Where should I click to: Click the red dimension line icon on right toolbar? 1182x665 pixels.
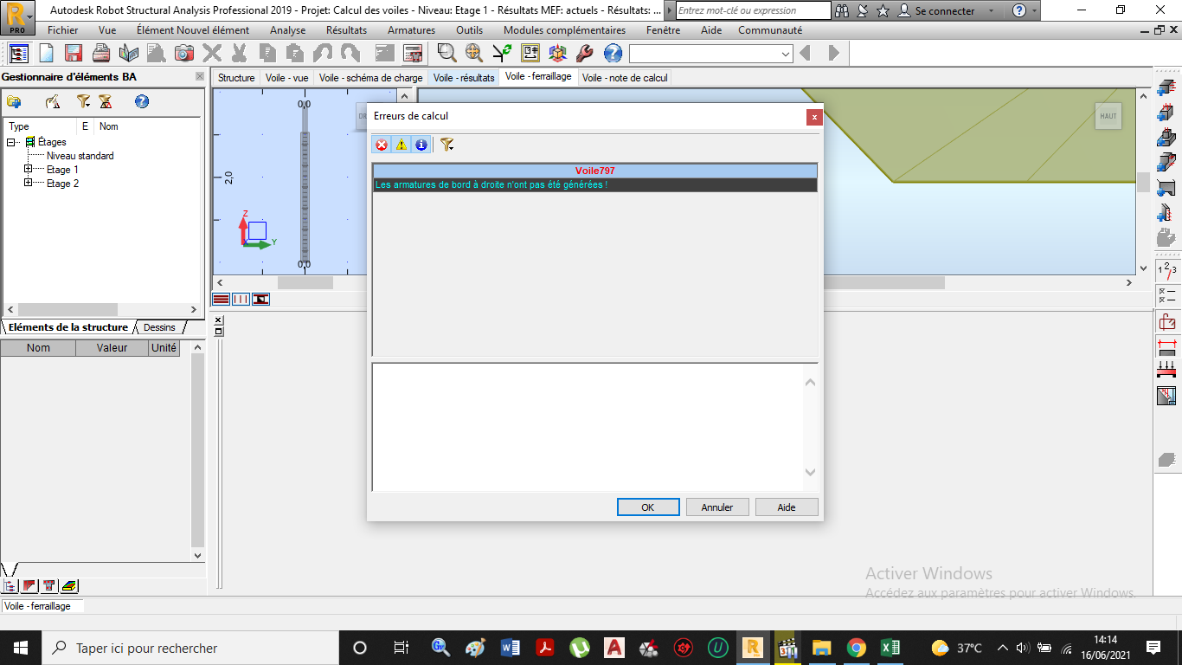(x=1166, y=347)
